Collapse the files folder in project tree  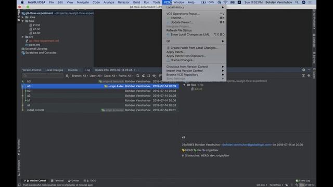22,21
